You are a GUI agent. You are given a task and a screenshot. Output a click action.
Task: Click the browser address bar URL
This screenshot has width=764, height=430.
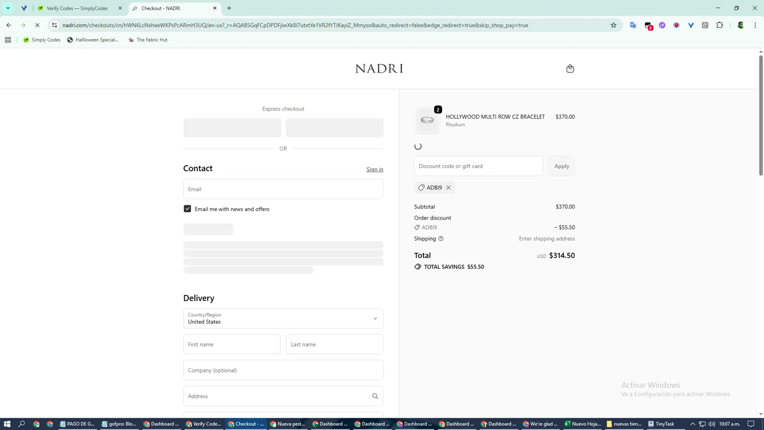295,25
